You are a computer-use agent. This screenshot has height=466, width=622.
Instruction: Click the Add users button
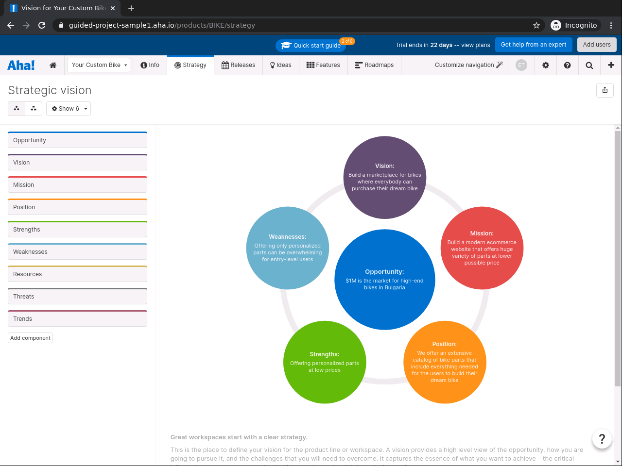tap(597, 45)
